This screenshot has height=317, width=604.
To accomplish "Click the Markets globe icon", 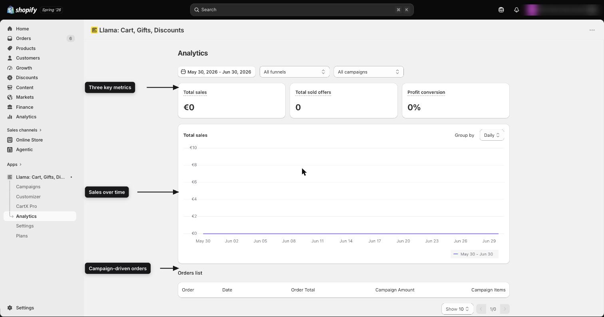I will (10, 97).
